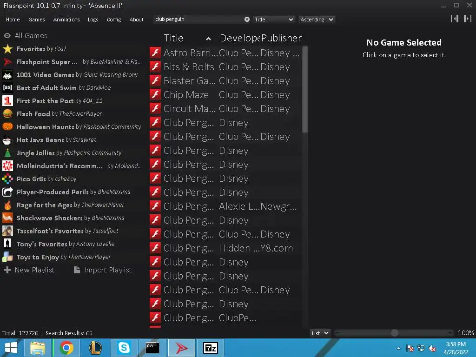
Task: Clear the club penguin search text
Action: pyautogui.click(x=247, y=20)
